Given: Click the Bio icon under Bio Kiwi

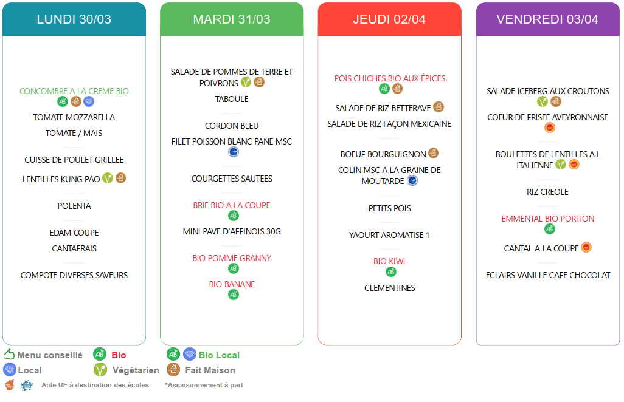Looking at the screenshot, I should [390, 271].
